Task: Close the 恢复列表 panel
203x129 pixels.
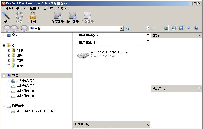Action: (199, 89)
